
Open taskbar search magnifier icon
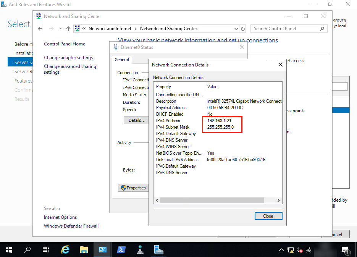27,250
